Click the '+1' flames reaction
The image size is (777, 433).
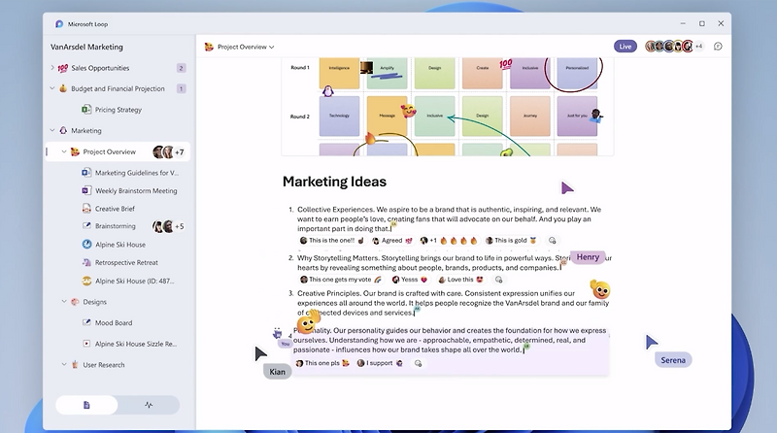tap(448, 240)
